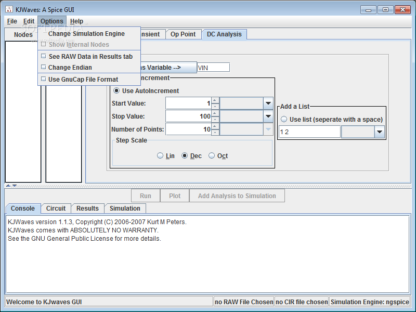Click the list values field containing 1 2
This screenshot has width=416, height=312.
[x=309, y=132]
